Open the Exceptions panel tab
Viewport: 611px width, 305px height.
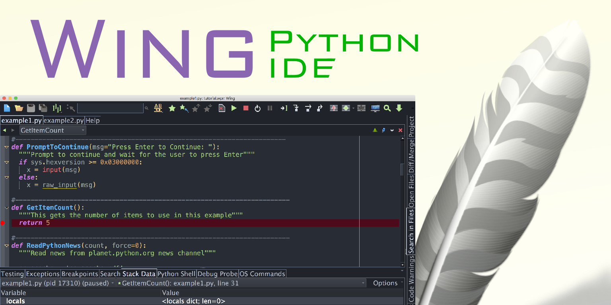[43, 274]
